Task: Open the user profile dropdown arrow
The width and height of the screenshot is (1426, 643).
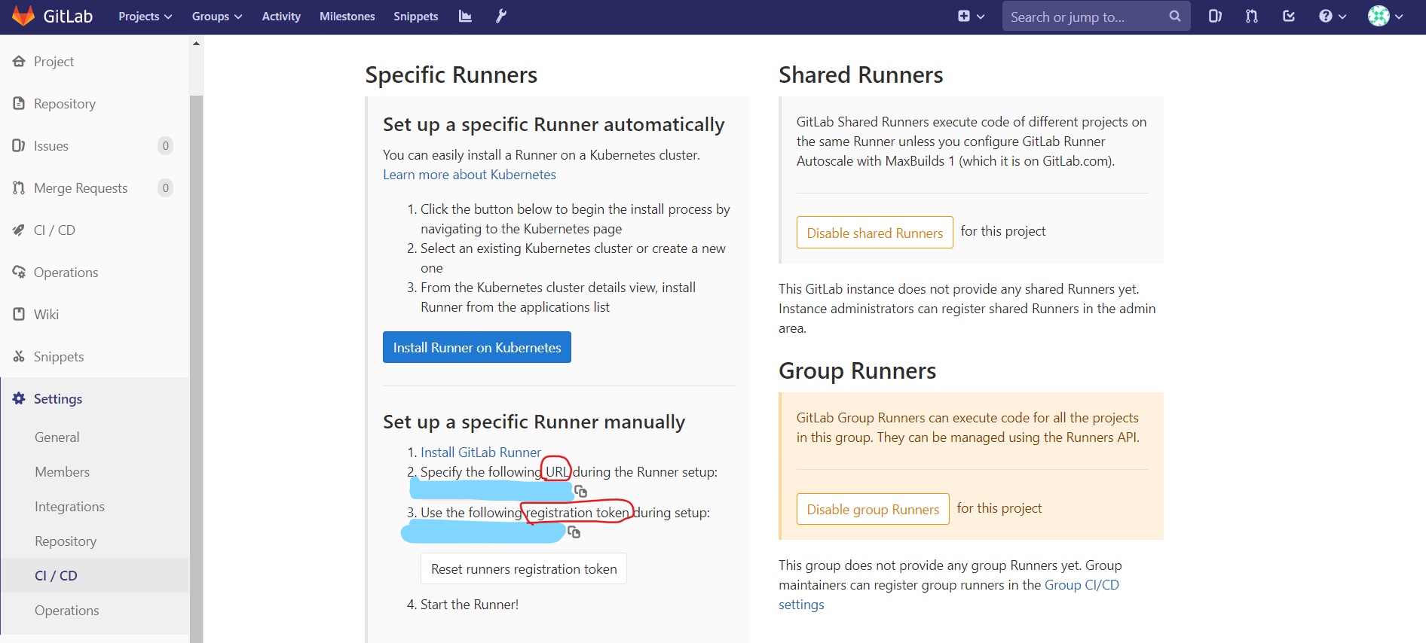Action: coord(1399,16)
